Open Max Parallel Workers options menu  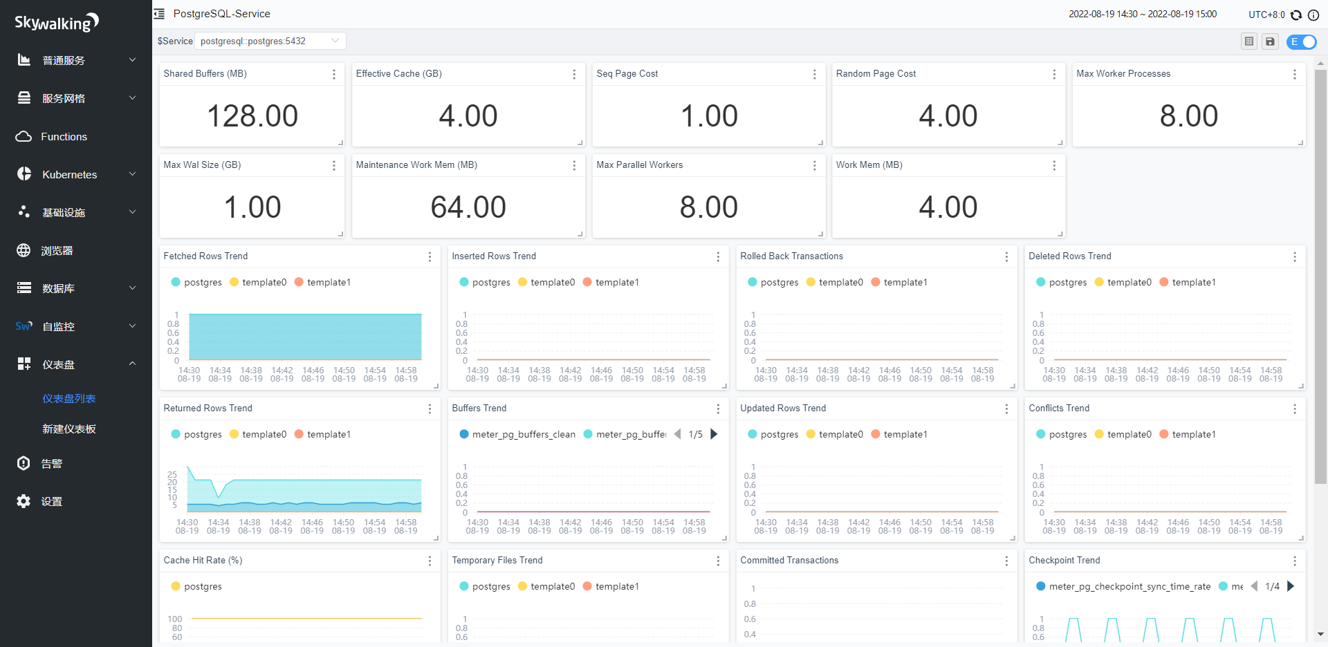[814, 165]
